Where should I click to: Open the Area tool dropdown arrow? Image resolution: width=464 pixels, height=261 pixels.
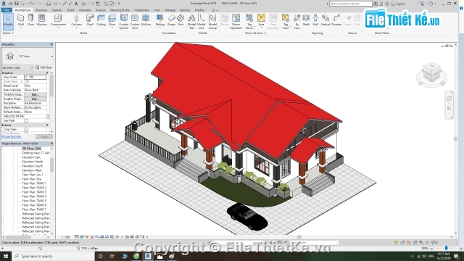pyautogui.click(x=261, y=28)
